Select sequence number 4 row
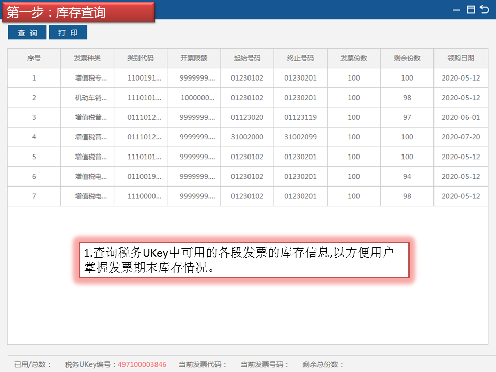This screenshot has width=496, height=372. [x=247, y=137]
